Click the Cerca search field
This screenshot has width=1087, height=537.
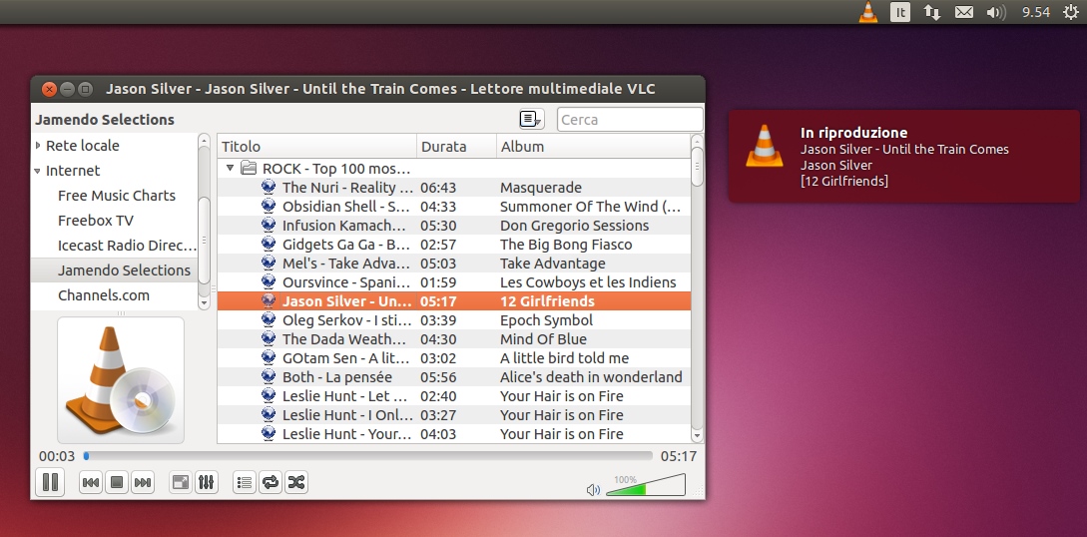[630, 119]
